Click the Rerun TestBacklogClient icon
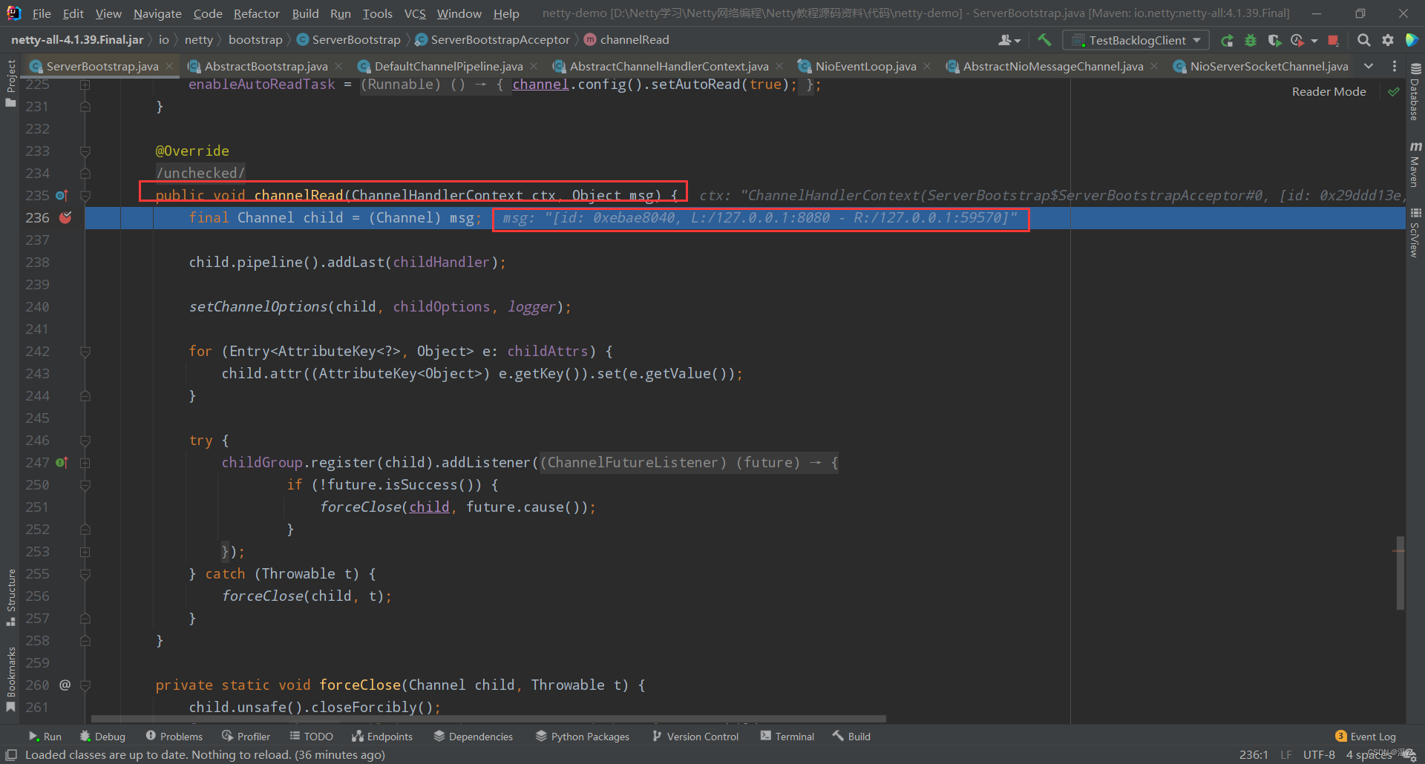This screenshot has height=764, width=1425. click(1227, 40)
